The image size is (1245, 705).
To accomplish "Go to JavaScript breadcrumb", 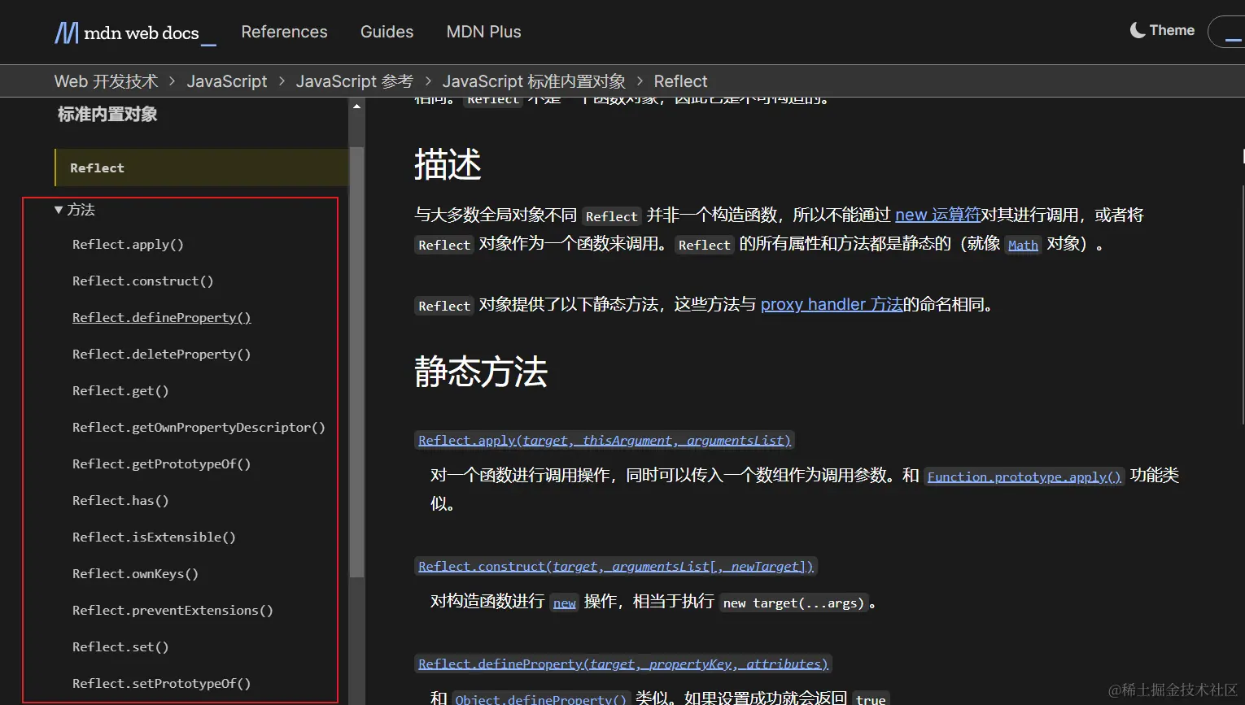I will [x=227, y=81].
